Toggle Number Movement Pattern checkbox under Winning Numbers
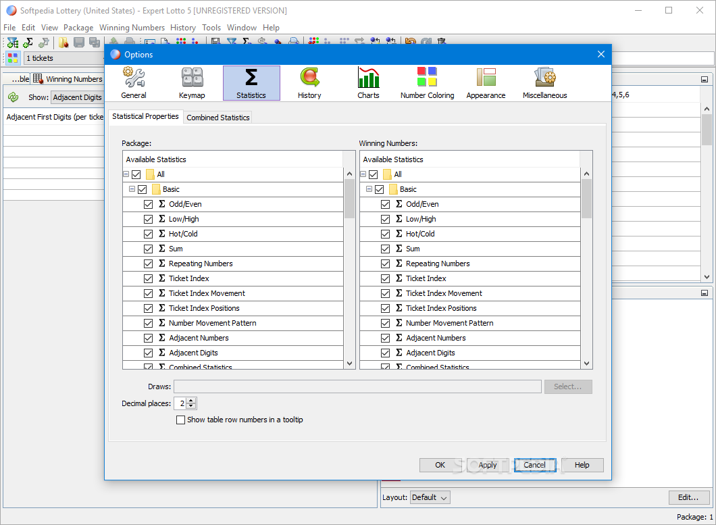The width and height of the screenshot is (716, 525). coord(386,323)
